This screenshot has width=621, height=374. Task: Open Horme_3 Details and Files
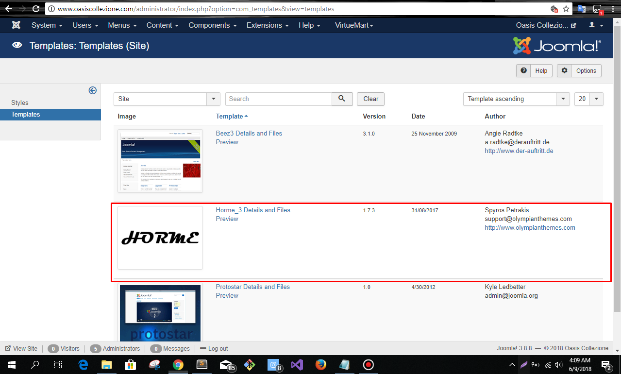(253, 210)
